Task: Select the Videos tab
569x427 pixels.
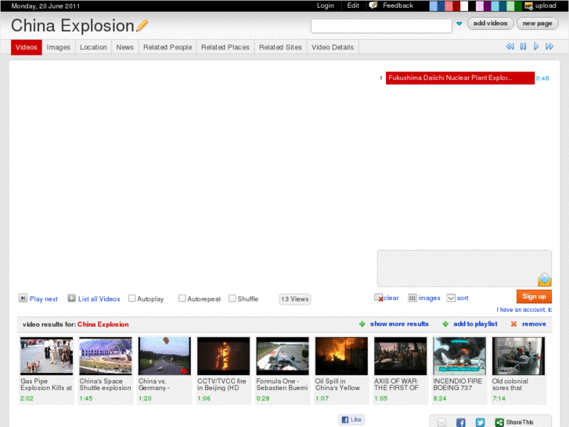Action: (x=26, y=47)
